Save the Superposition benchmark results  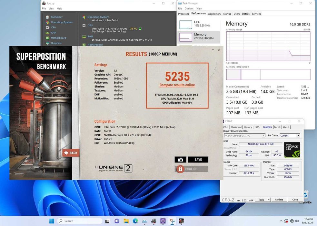point(198,159)
